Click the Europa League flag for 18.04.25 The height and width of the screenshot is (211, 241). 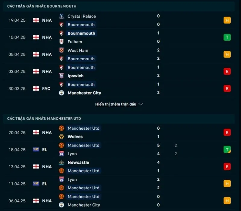point(35,149)
